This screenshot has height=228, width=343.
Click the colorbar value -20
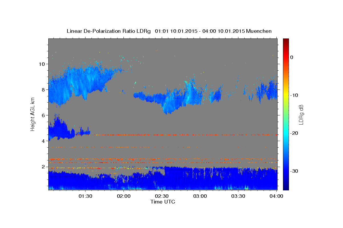click(294, 133)
